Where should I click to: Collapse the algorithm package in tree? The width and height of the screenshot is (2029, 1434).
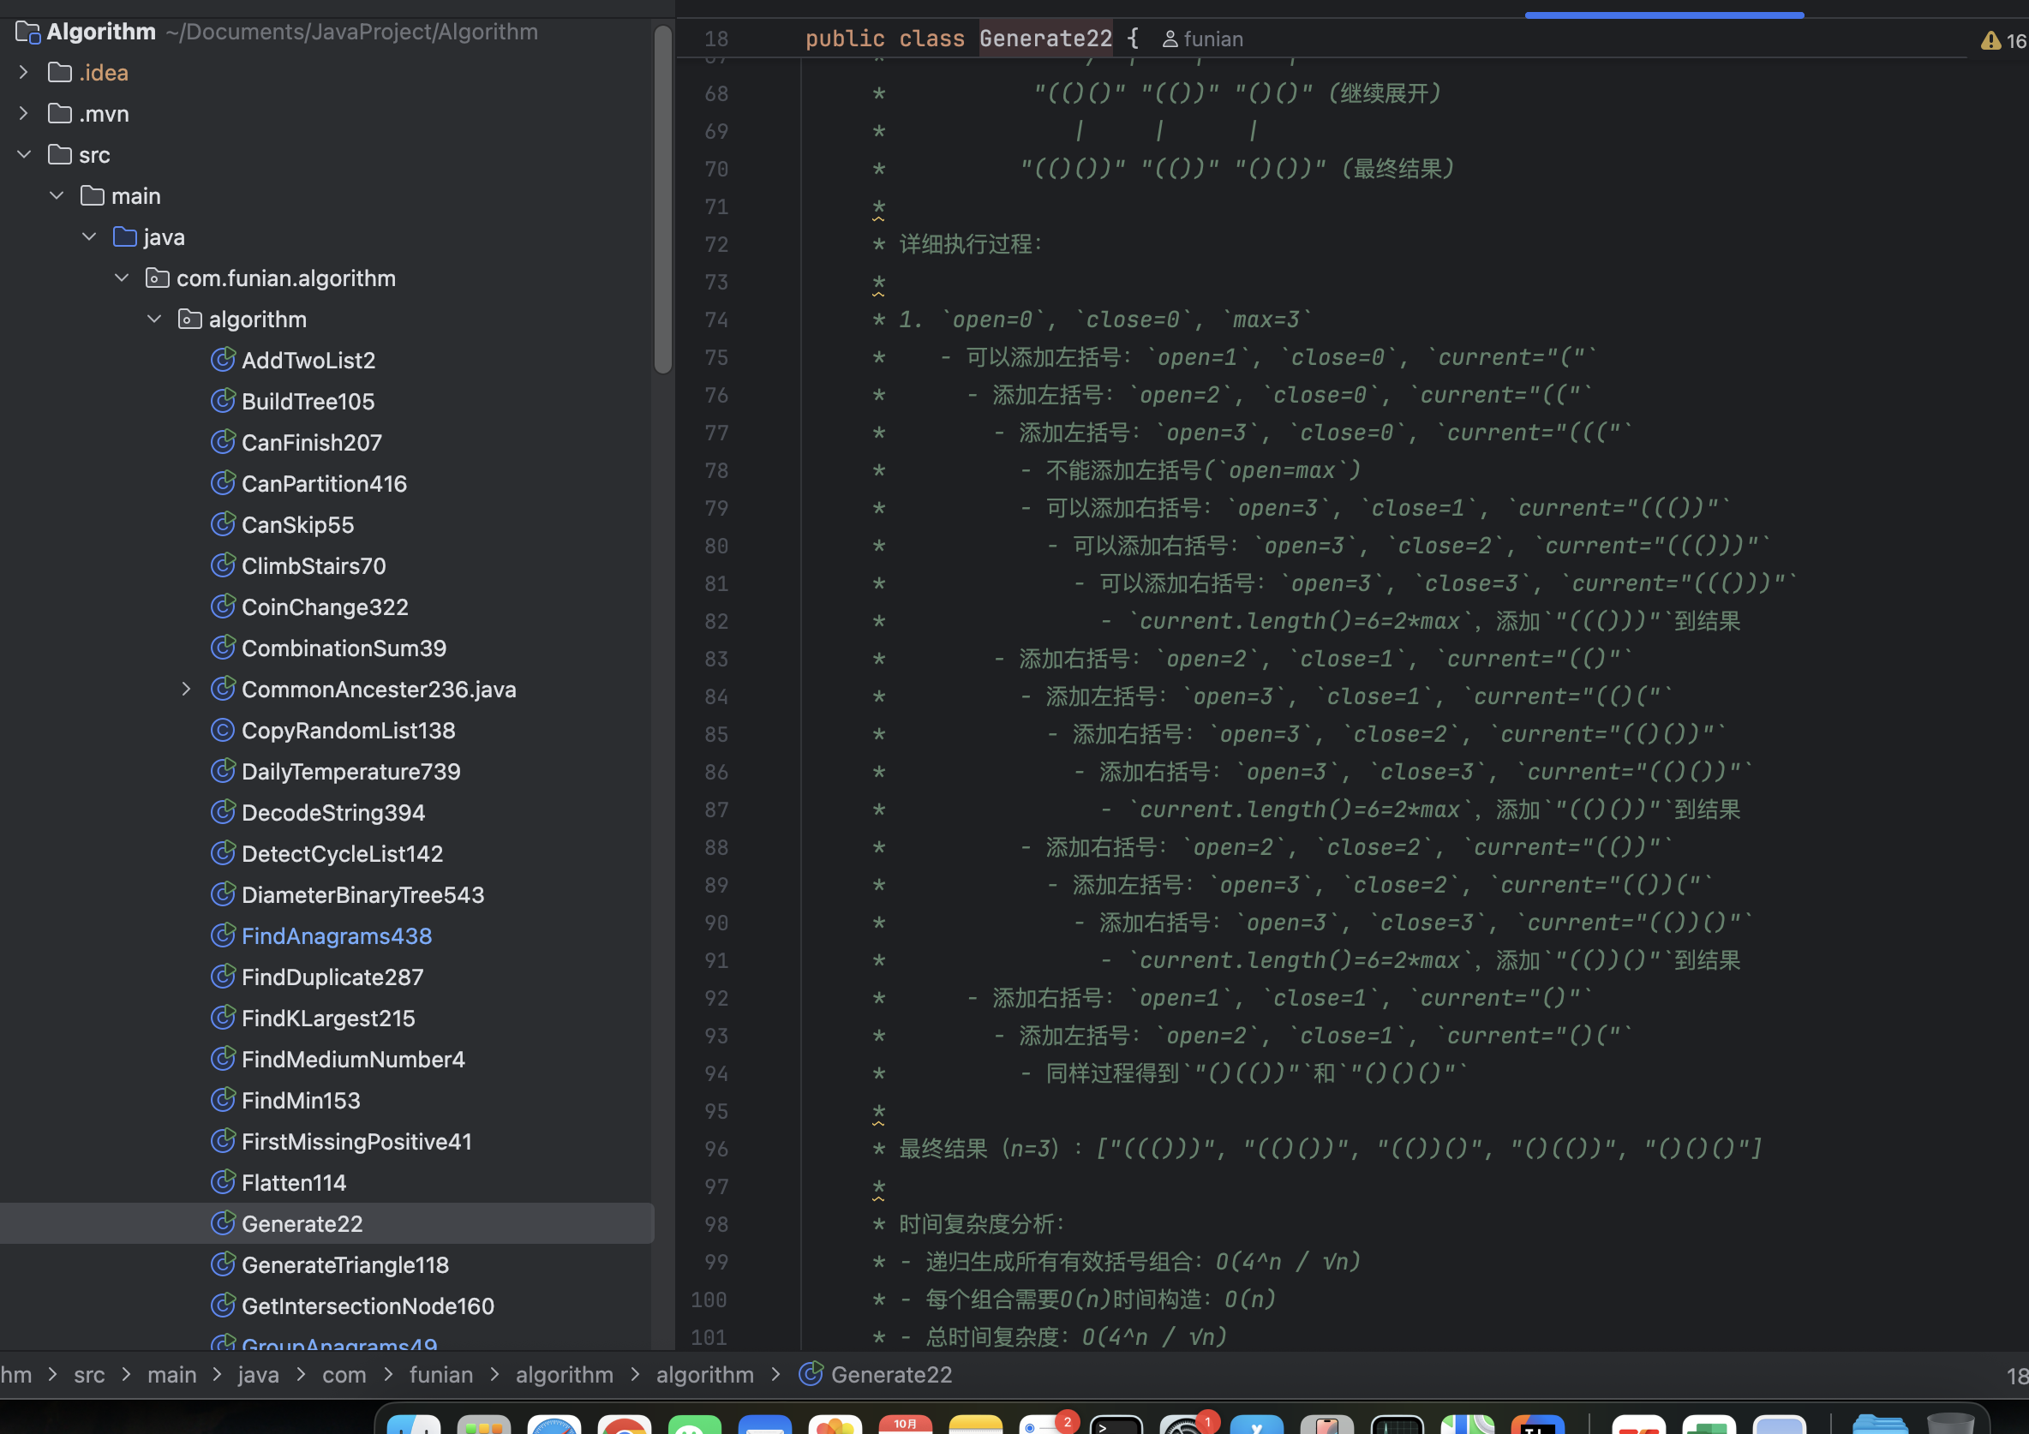tap(154, 319)
